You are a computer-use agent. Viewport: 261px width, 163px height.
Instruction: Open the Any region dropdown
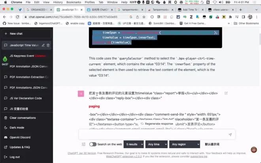[185, 144]
